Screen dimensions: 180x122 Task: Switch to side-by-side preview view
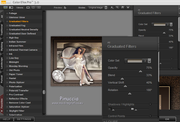pos(39,8)
